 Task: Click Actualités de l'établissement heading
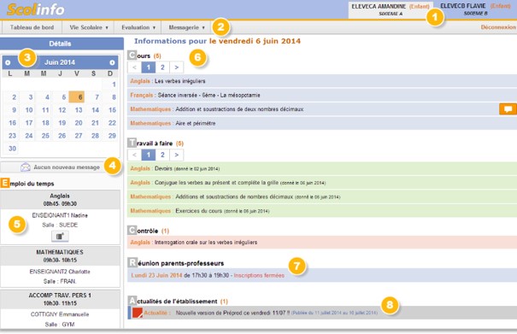coord(178,301)
